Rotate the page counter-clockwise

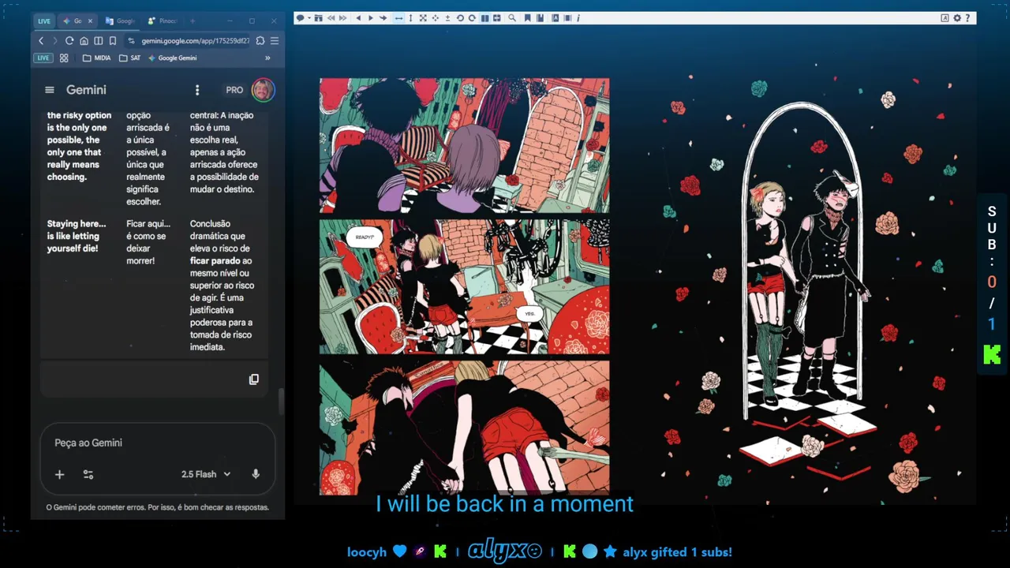(x=460, y=18)
